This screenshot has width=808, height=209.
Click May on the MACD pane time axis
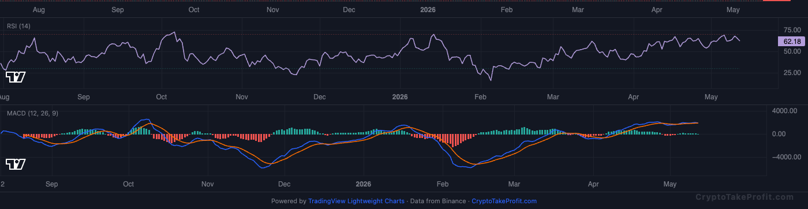click(x=669, y=184)
